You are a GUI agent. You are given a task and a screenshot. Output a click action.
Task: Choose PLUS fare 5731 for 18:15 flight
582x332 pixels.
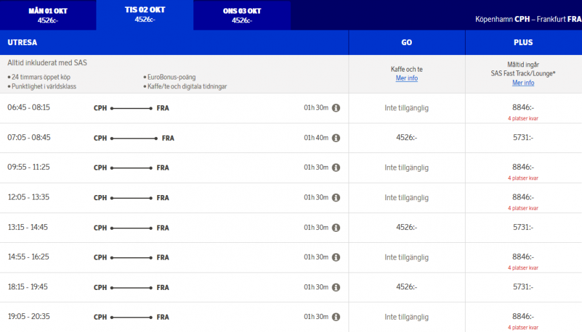coord(523,287)
